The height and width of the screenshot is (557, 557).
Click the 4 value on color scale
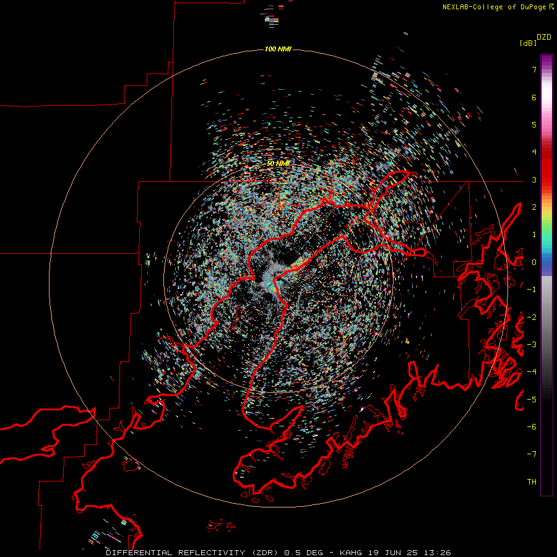534,152
